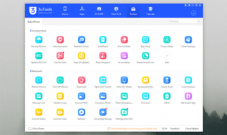Launch Transfer Data tool
The height and width of the screenshot is (135, 227).
[x=60, y=56]
